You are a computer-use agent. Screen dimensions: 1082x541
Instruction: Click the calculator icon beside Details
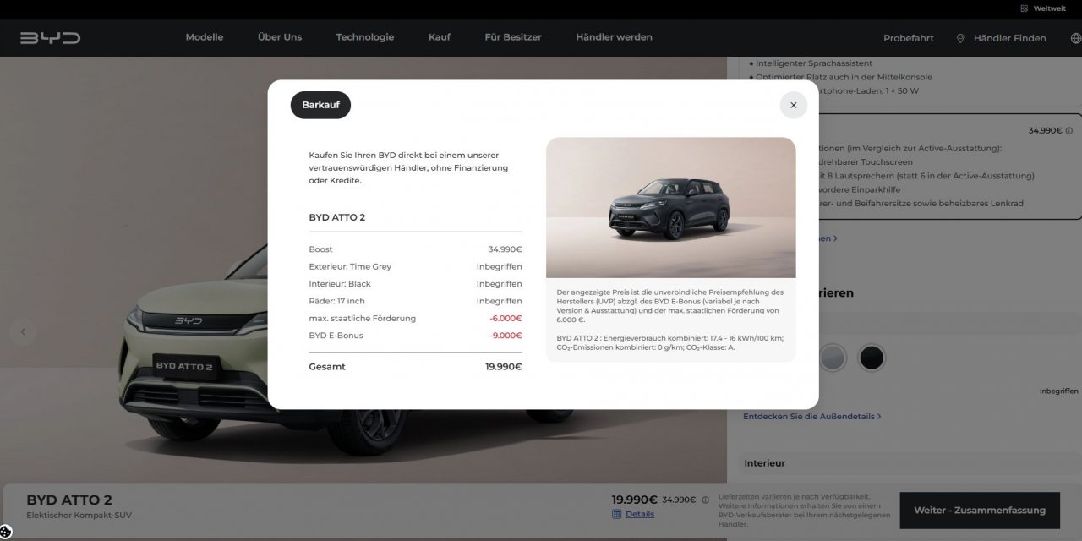617,514
